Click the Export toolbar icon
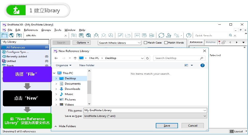This screenshot has height=139, width=248. tap(103, 35)
